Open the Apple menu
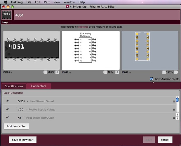The image size is (181, 146). (x=6, y=2)
